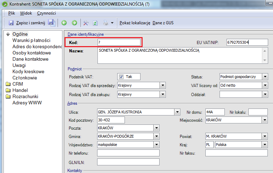Click the green refresh document icon
273x173 pixels.
point(95,23)
